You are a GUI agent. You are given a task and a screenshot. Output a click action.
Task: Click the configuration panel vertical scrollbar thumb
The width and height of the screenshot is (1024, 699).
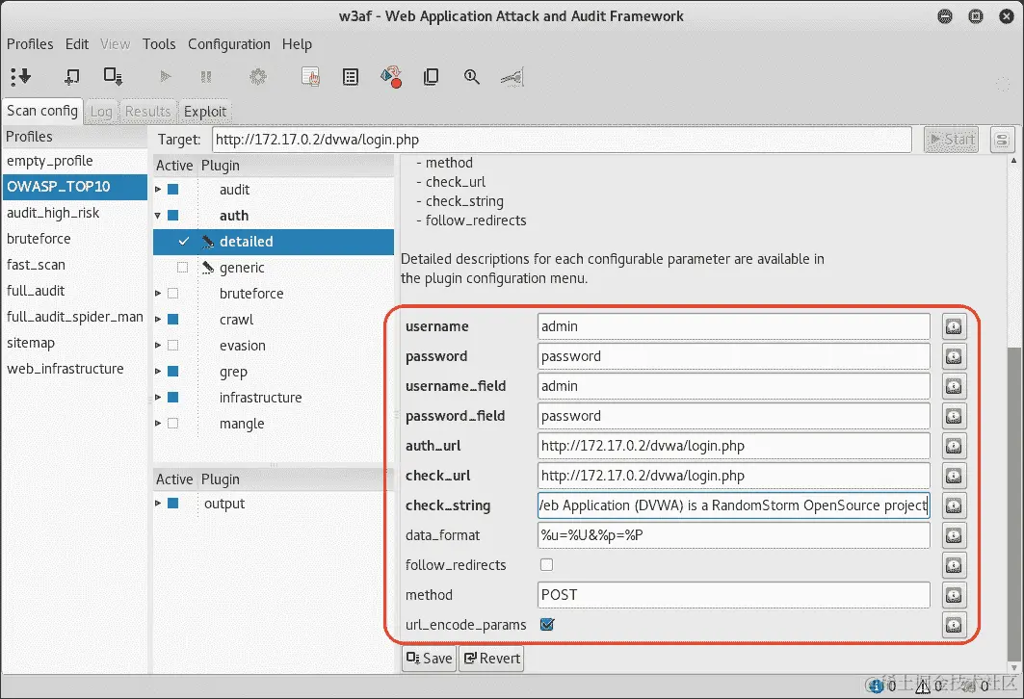point(1012,503)
